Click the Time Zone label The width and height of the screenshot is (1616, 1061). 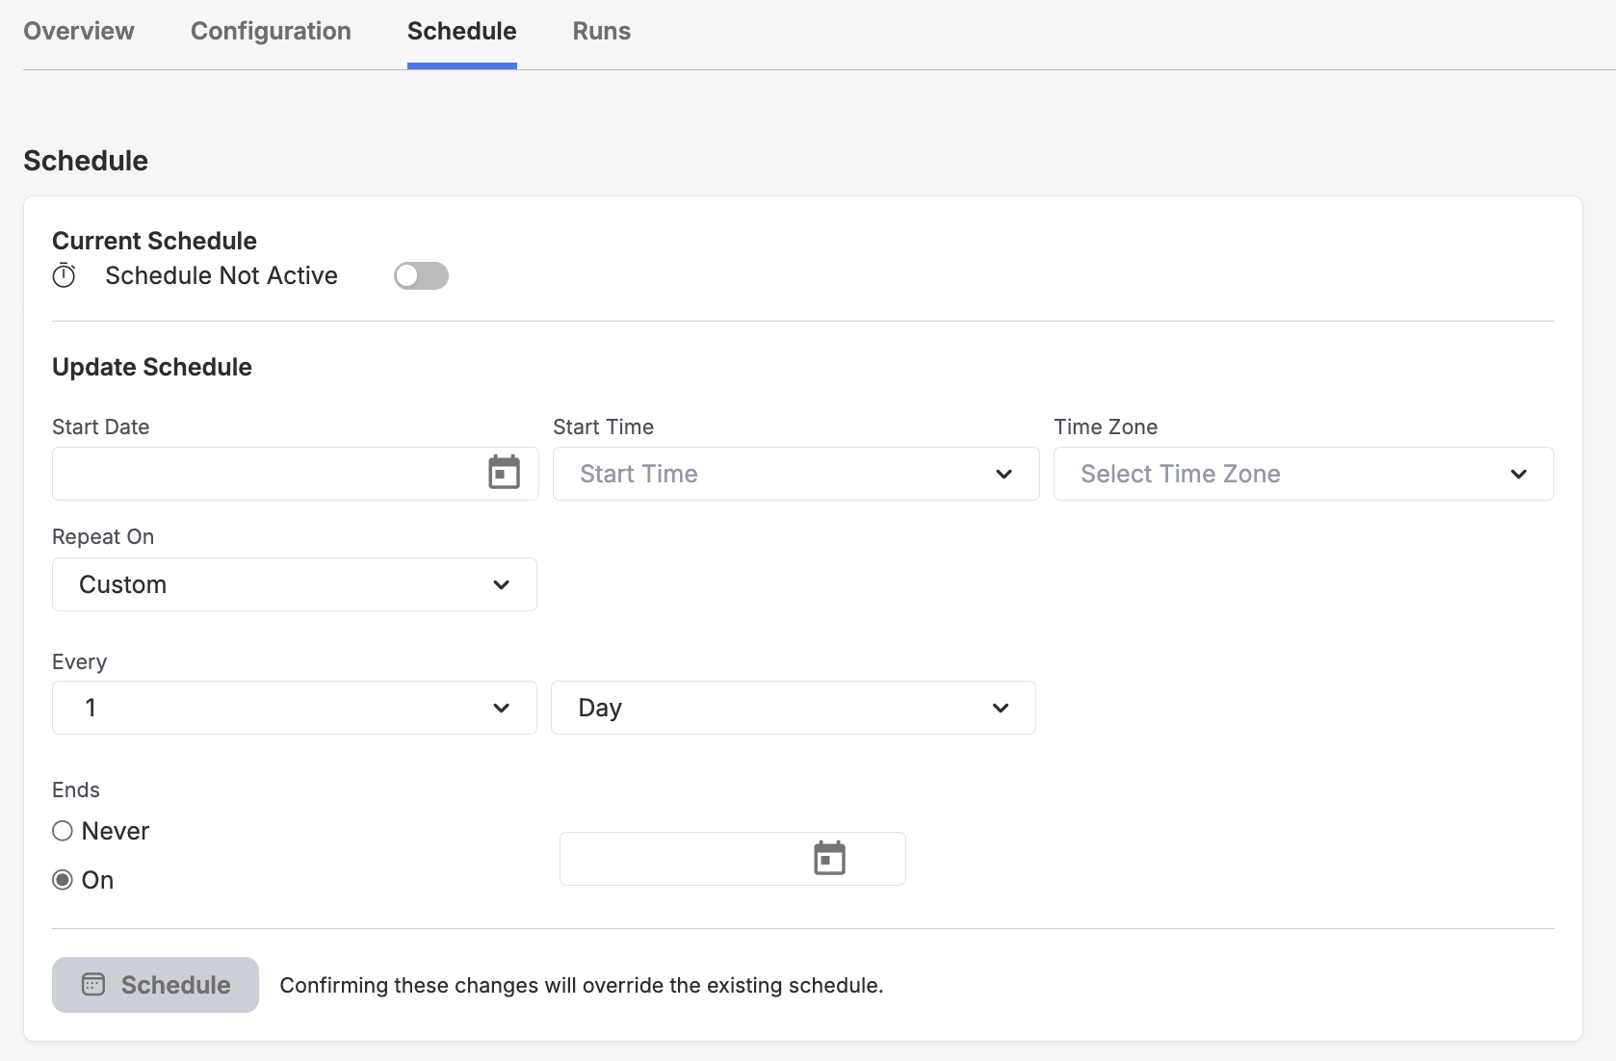(x=1106, y=427)
